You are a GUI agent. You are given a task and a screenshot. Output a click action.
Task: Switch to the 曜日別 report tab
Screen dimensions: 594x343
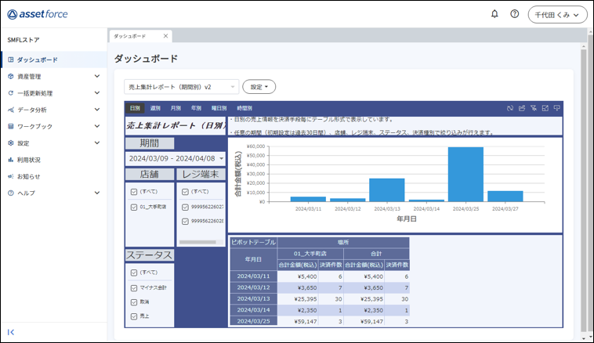point(219,108)
